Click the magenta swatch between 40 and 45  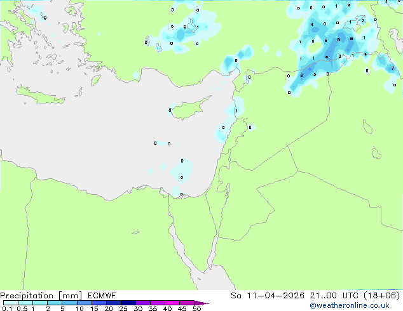(x=172, y=303)
